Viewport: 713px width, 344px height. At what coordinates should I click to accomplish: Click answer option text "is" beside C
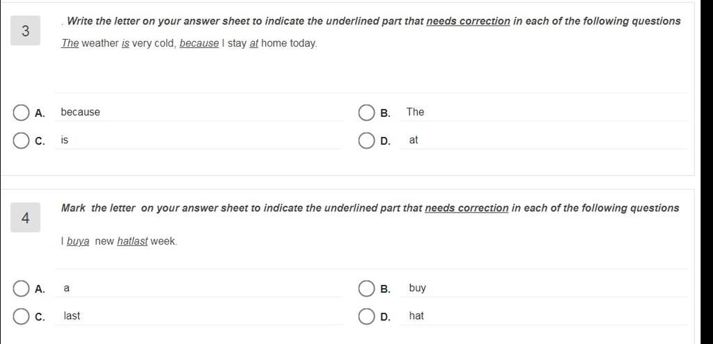pyautogui.click(x=65, y=140)
